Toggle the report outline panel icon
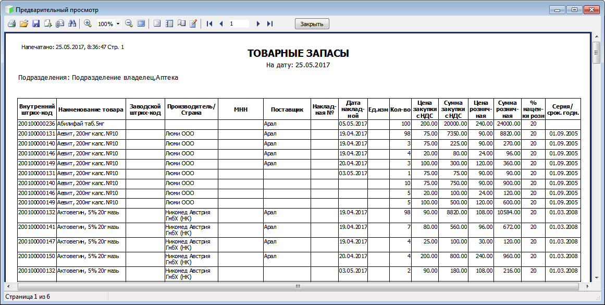 tap(157, 24)
